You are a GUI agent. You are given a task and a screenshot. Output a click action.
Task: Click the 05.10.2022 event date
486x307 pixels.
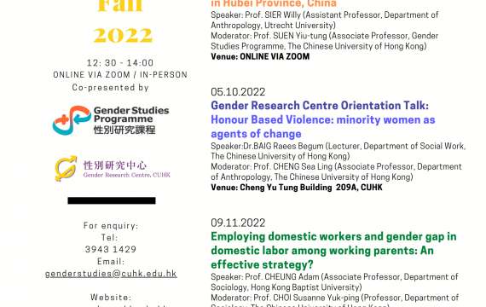pyautogui.click(x=238, y=92)
